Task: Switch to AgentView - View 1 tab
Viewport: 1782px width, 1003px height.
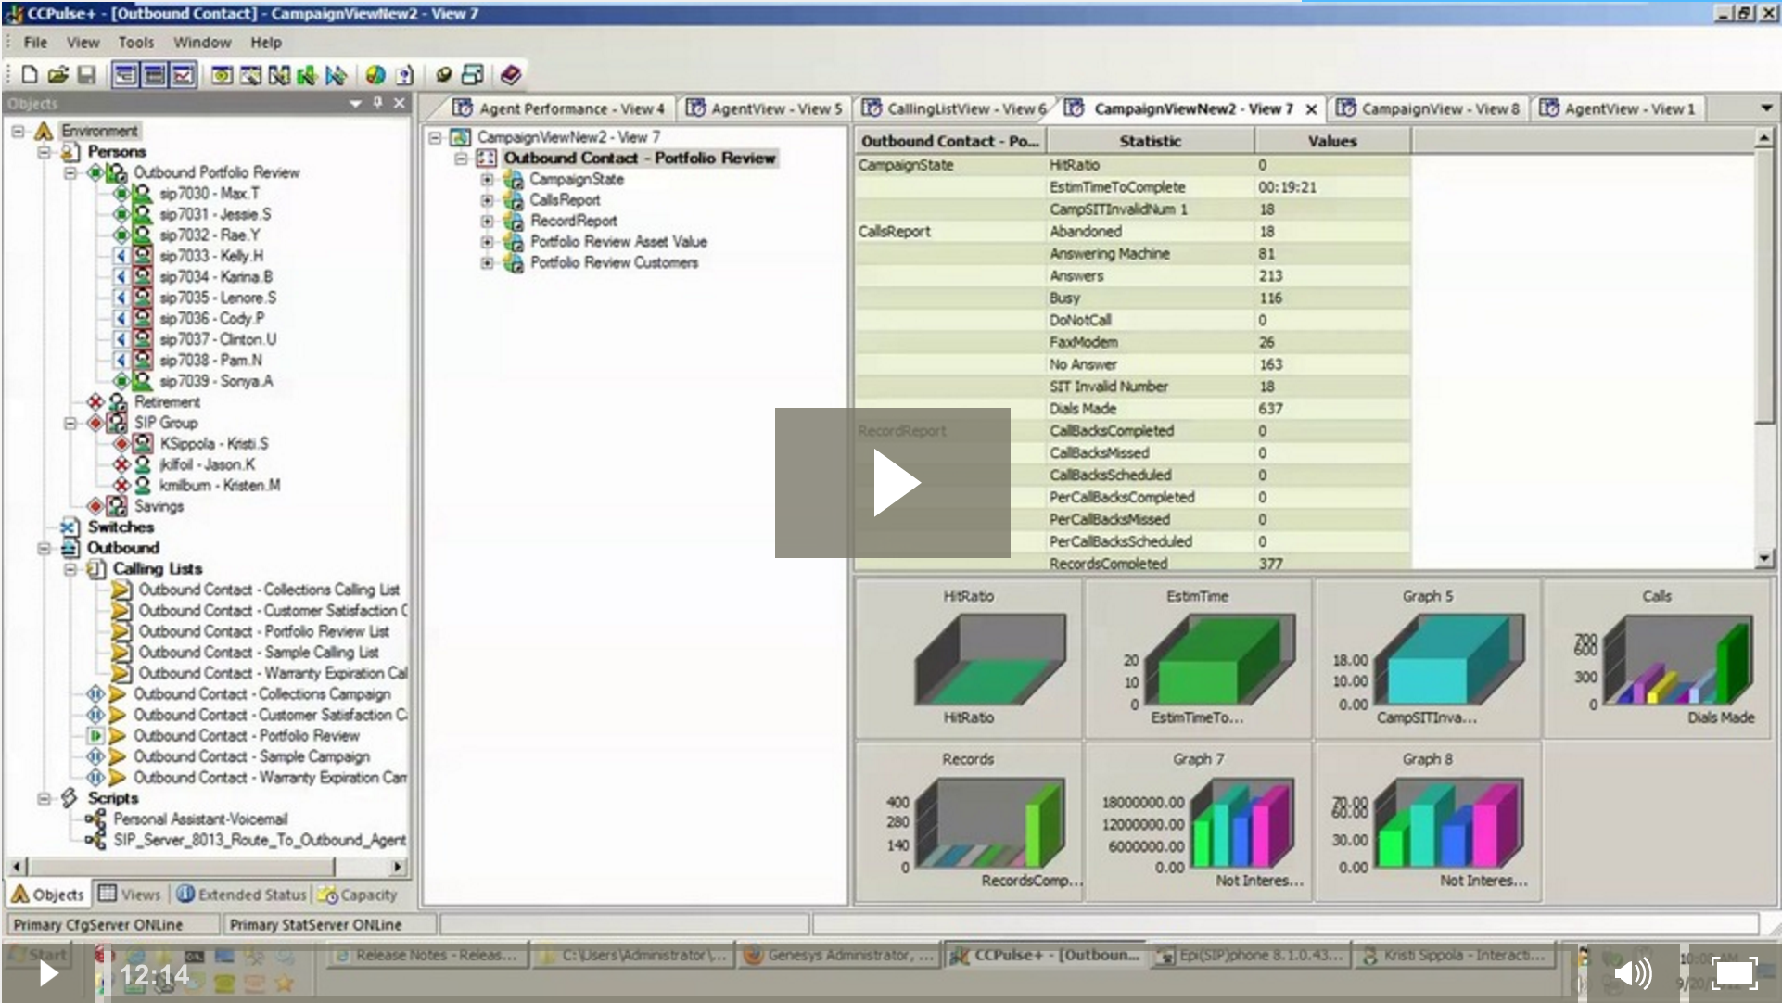Action: coord(1618,108)
